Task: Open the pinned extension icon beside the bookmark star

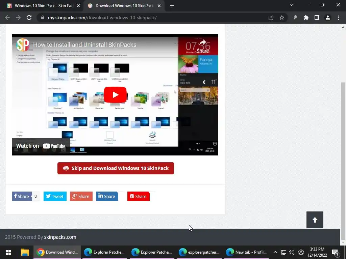Action: [295, 18]
